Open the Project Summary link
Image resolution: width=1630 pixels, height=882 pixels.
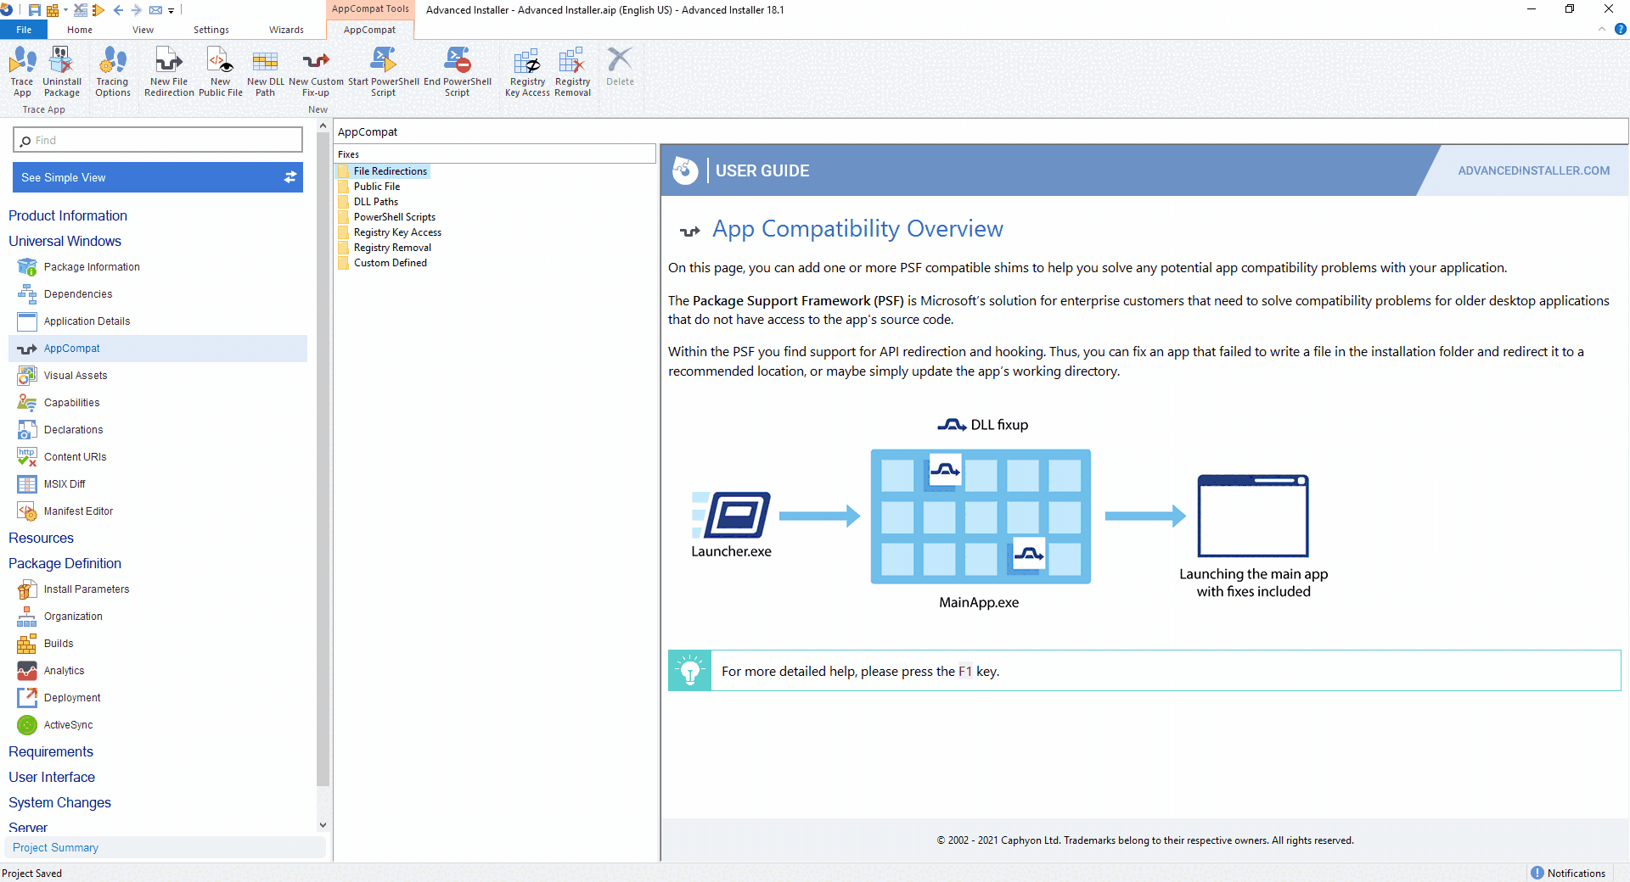pyautogui.click(x=56, y=847)
